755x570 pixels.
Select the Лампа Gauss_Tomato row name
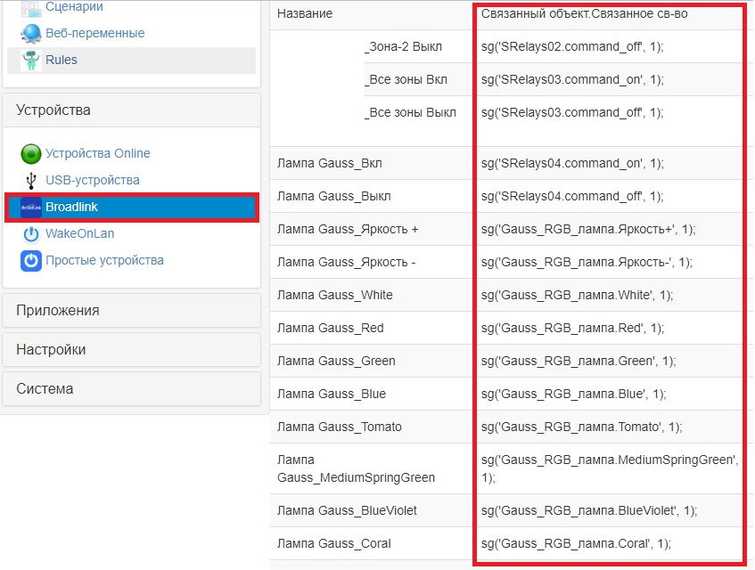click(339, 427)
